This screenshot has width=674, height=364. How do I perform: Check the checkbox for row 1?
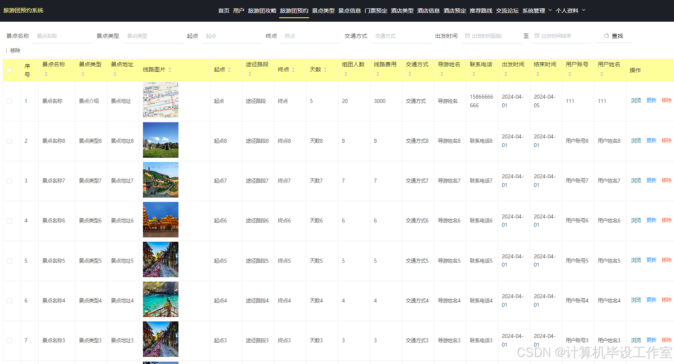pos(9,101)
